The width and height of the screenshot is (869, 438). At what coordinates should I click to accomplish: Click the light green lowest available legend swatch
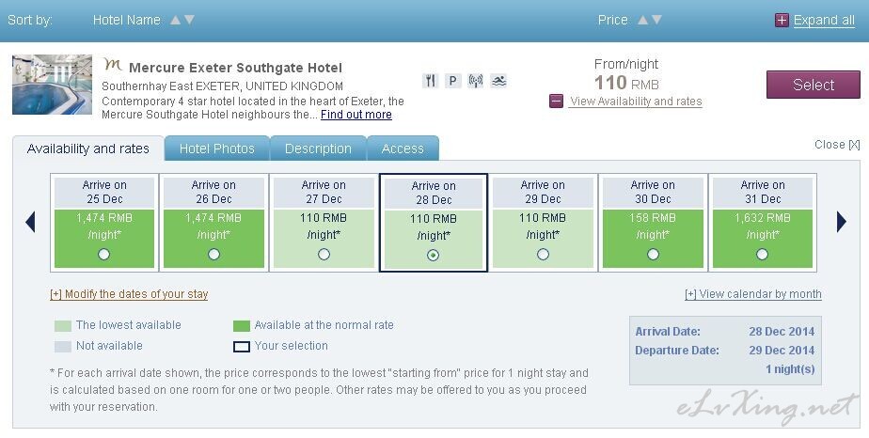tap(63, 325)
